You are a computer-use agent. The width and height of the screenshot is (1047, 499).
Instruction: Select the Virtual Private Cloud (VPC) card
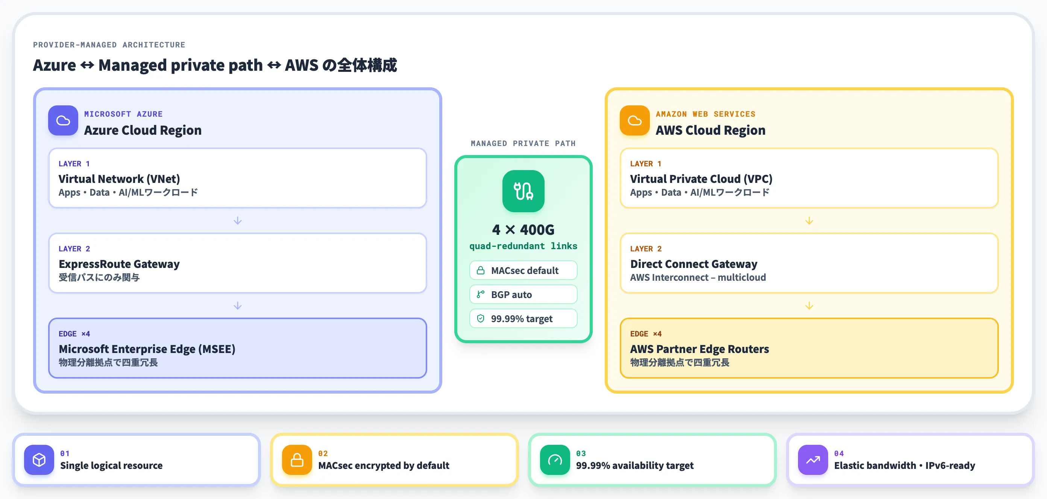coord(809,178)
